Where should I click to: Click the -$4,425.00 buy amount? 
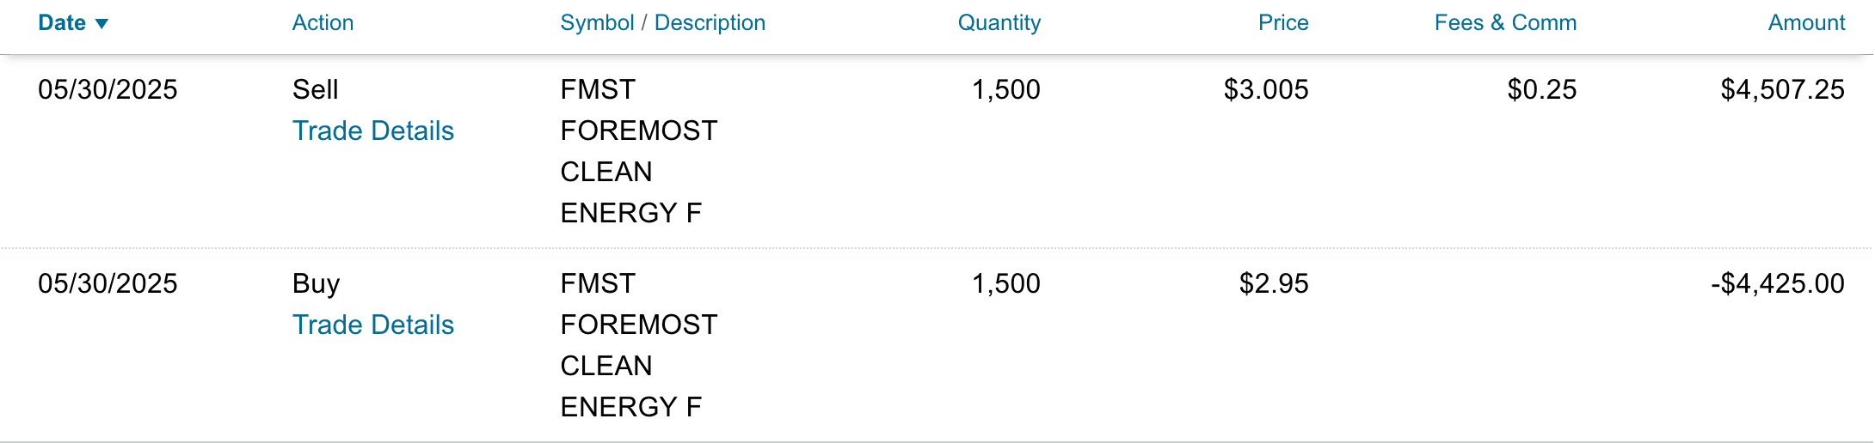pyautogui.click(x=1777, y=283)
